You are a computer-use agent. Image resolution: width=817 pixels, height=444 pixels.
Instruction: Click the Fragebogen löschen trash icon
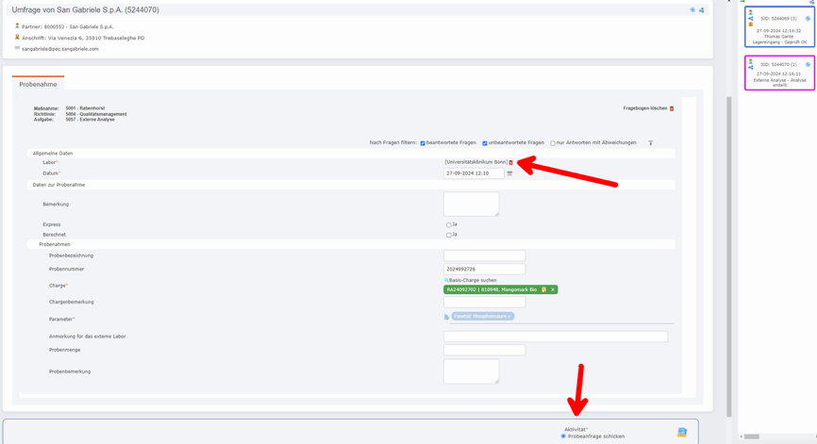coord(672,108)
